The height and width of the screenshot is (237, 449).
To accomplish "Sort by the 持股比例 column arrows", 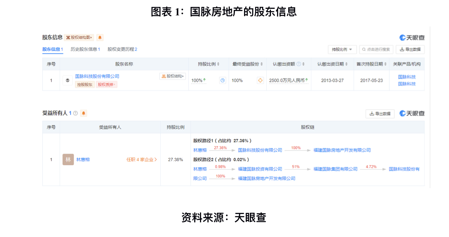I will click(x=218, y=64).
